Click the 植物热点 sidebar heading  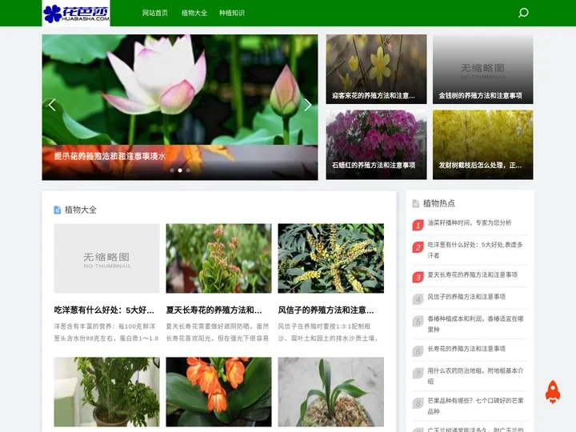(x=439, y=203)
